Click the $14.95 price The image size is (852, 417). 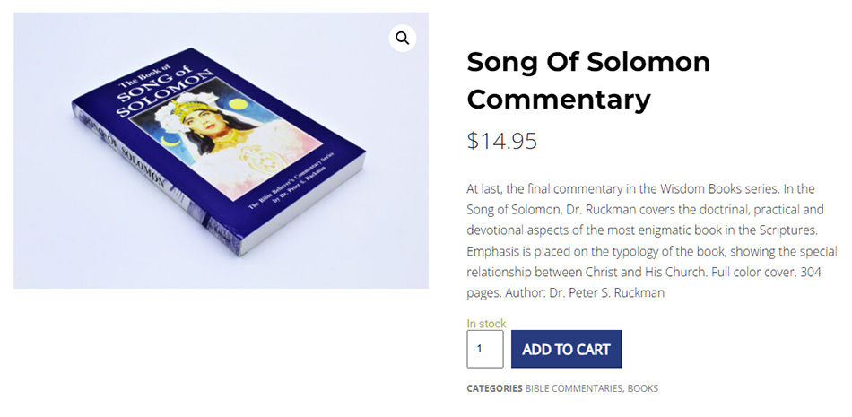point(501,141)
